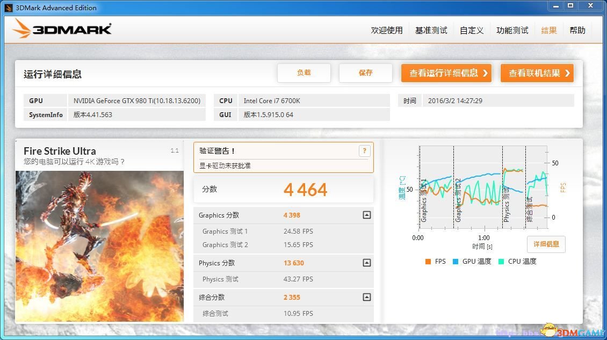This screenshot has width=607, height=340.
Task: Click CPU value Intel Core i7 6700K
Action: 314,100
